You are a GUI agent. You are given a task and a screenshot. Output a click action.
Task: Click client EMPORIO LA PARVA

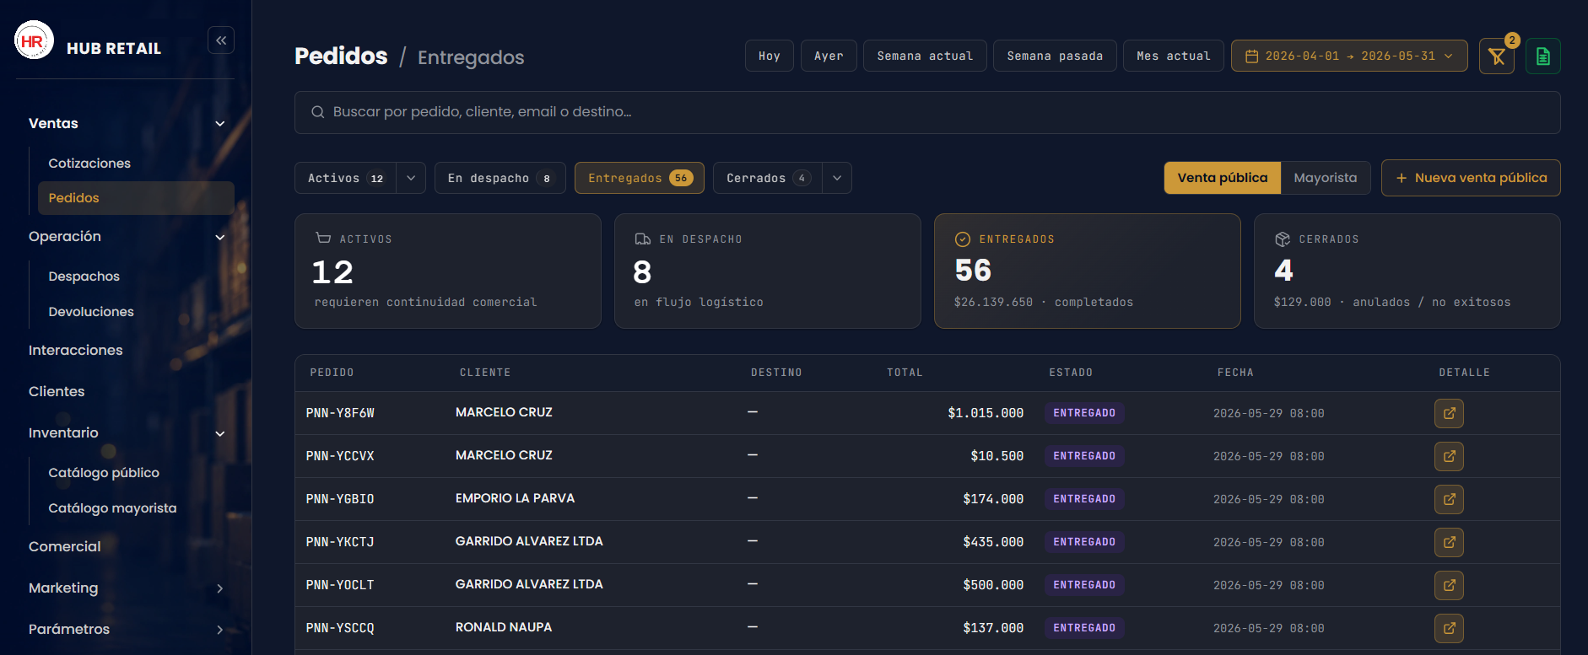click(x=515, y=498)
